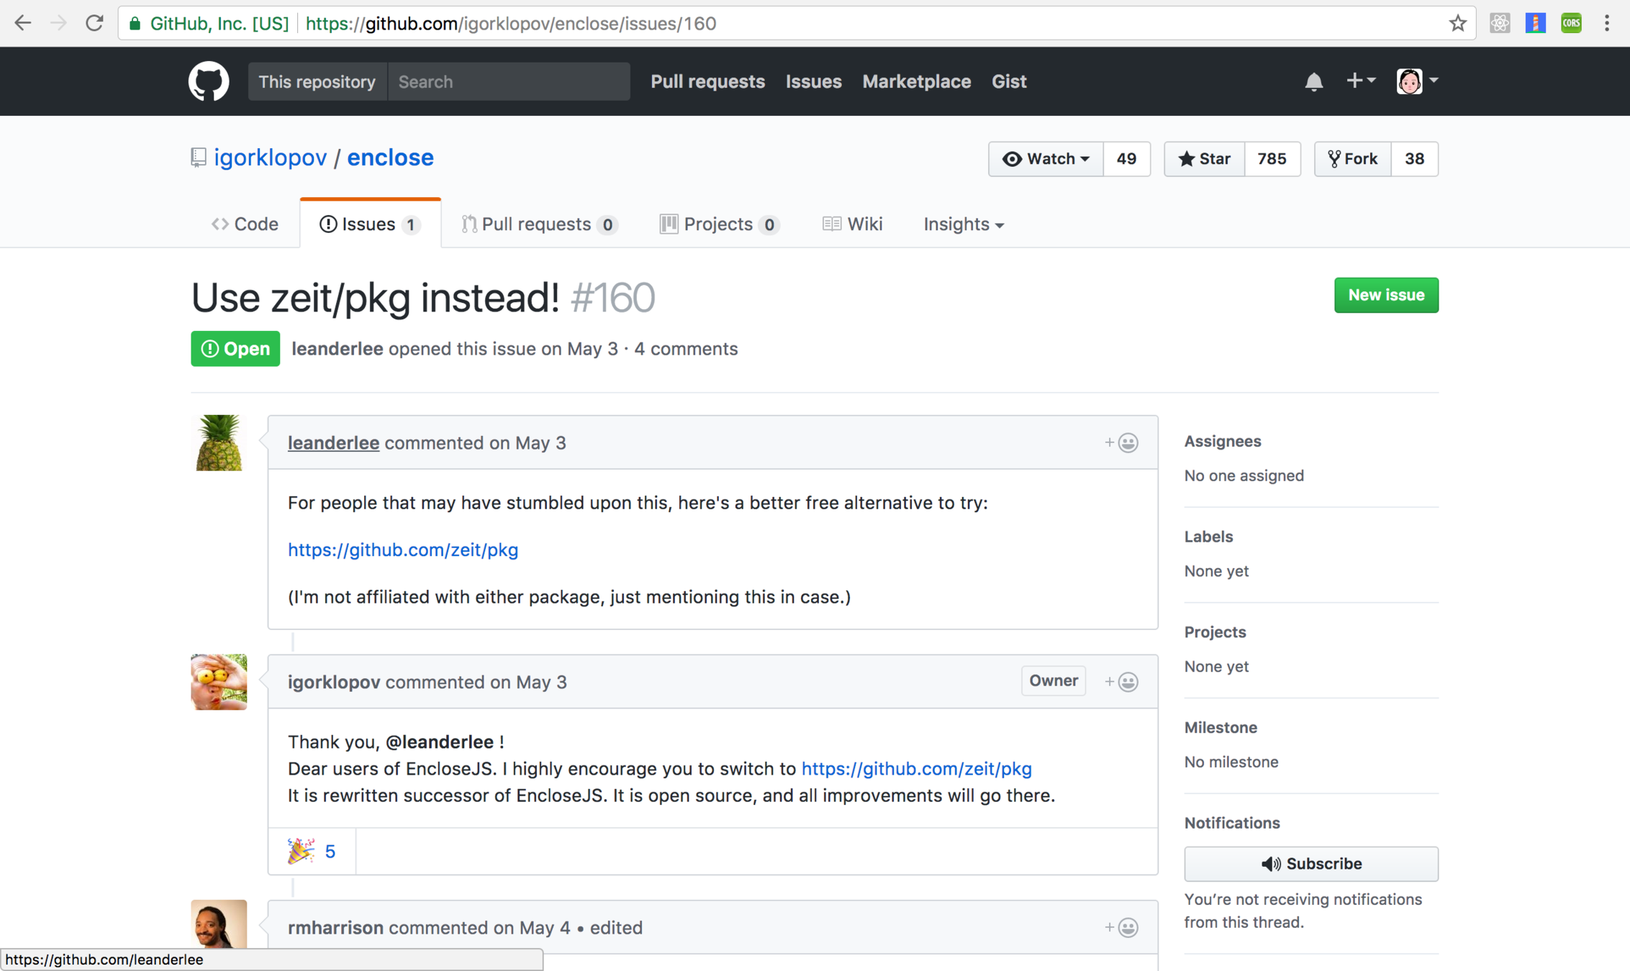Click the GitHub Octocat logo
The width and height of the screenshot is (1630, 971).
(x=209, y=81)
